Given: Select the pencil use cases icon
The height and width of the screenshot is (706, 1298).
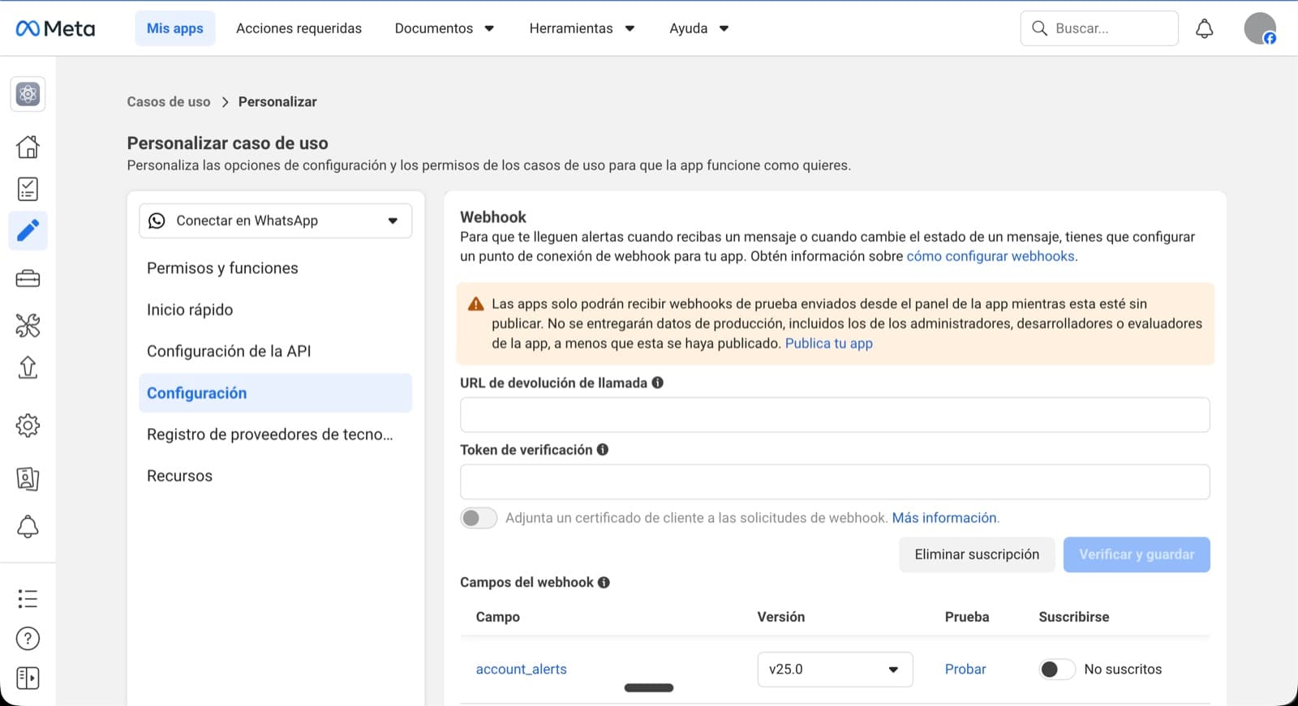Looking at the screenshot, I should pos(28,231).
